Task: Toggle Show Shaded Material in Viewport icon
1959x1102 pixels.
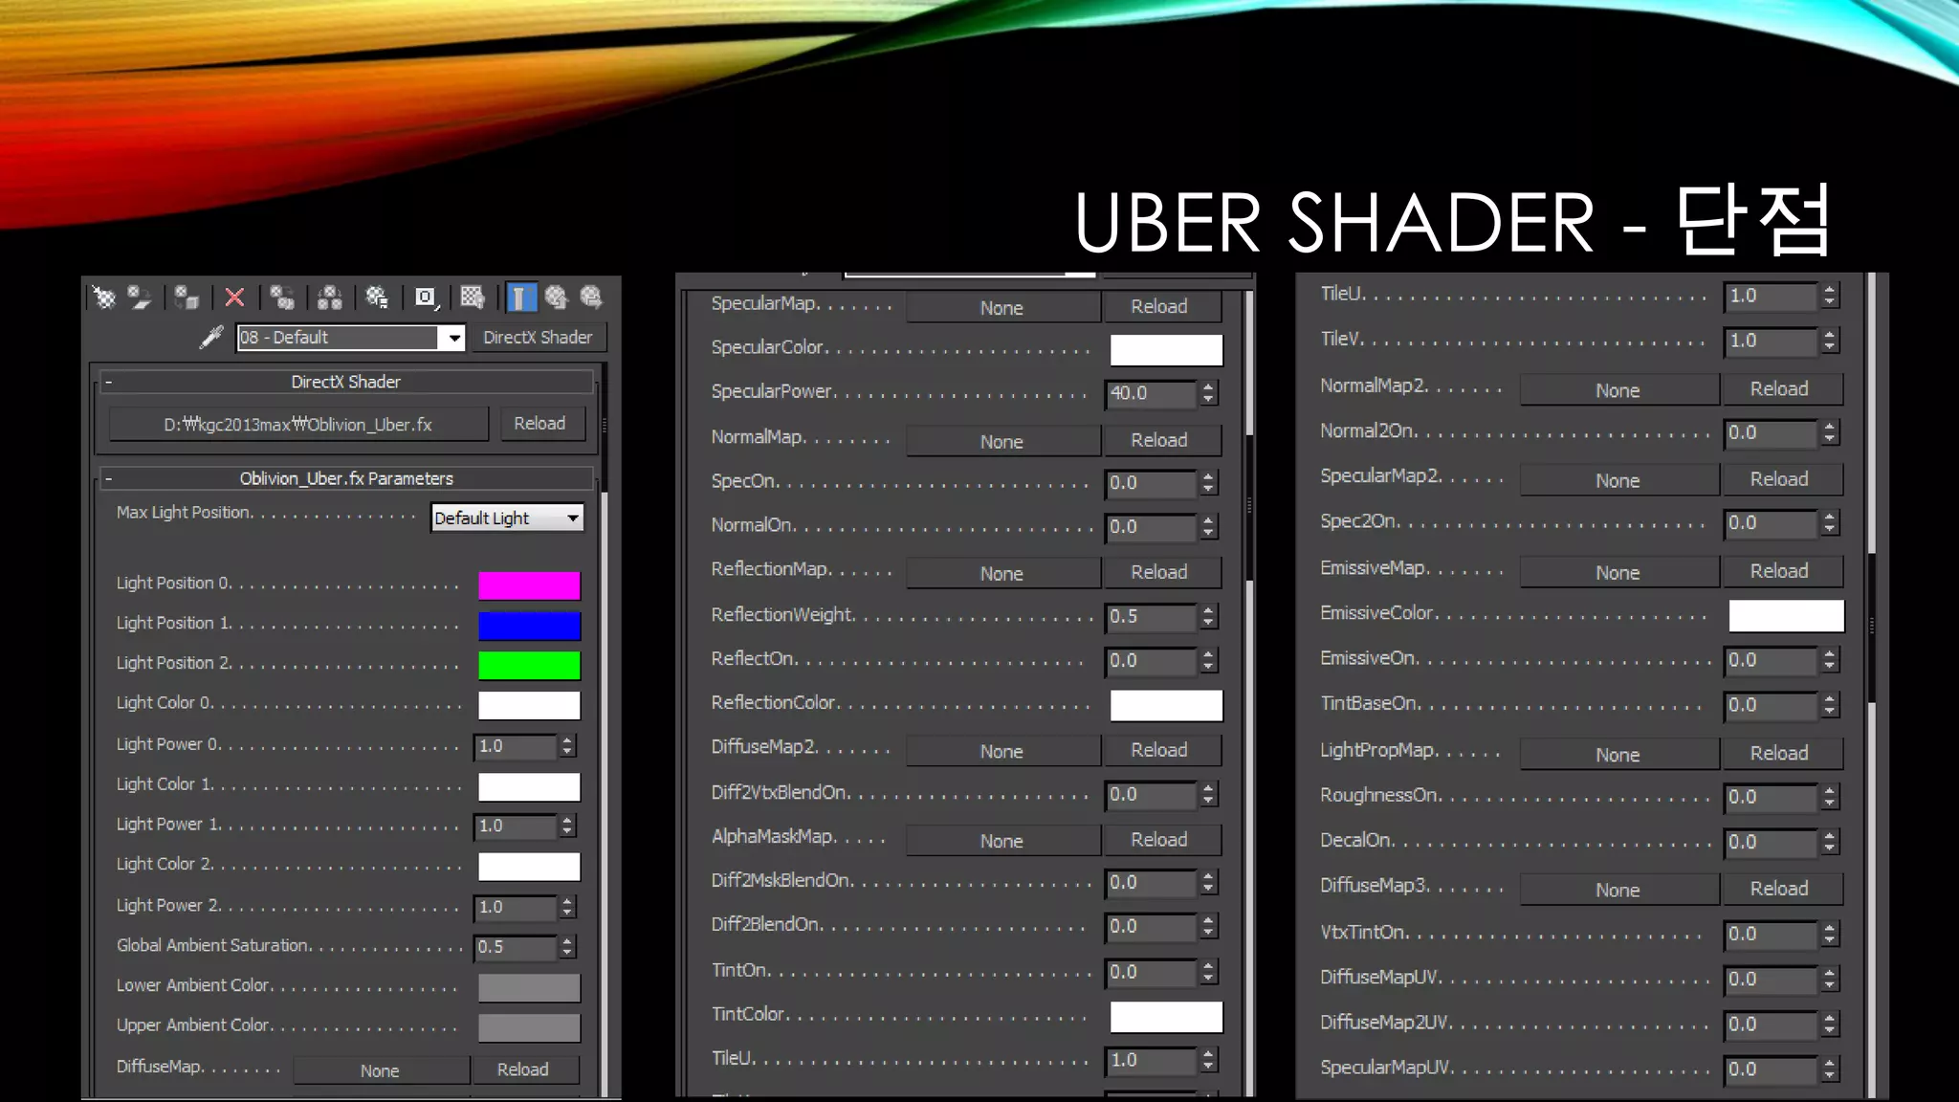Action: 473,298
